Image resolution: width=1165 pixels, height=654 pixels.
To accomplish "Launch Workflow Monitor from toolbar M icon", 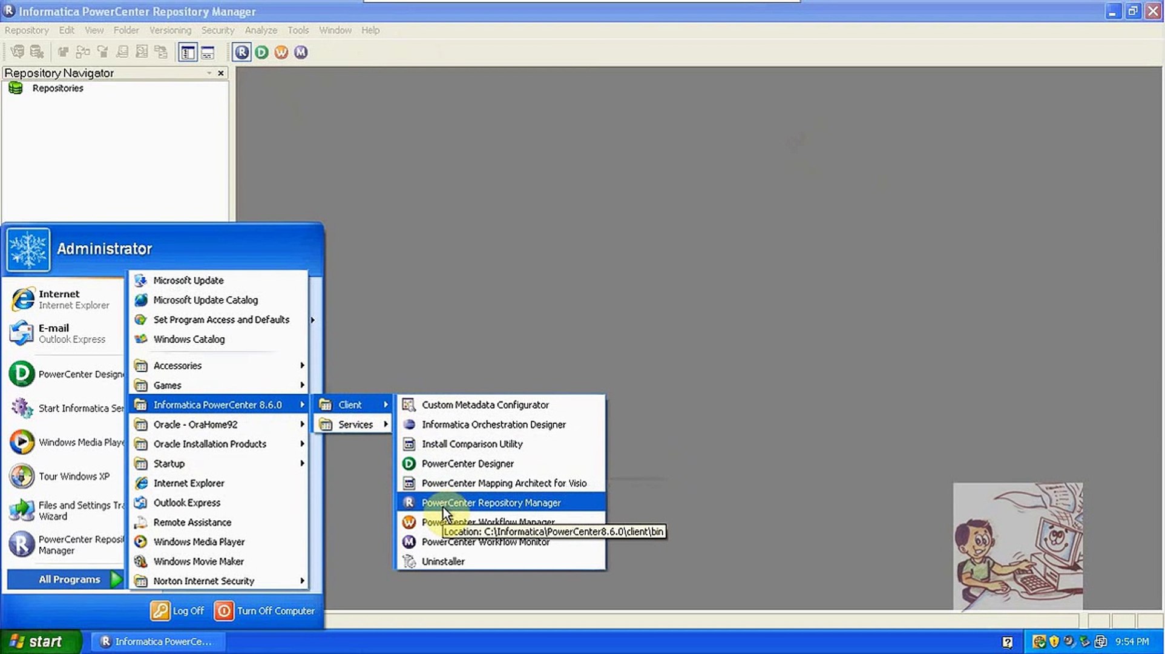I will click(301, 53).
